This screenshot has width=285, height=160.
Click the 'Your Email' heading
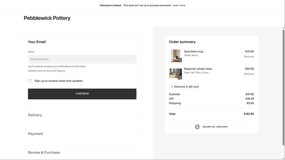(37, 42)
